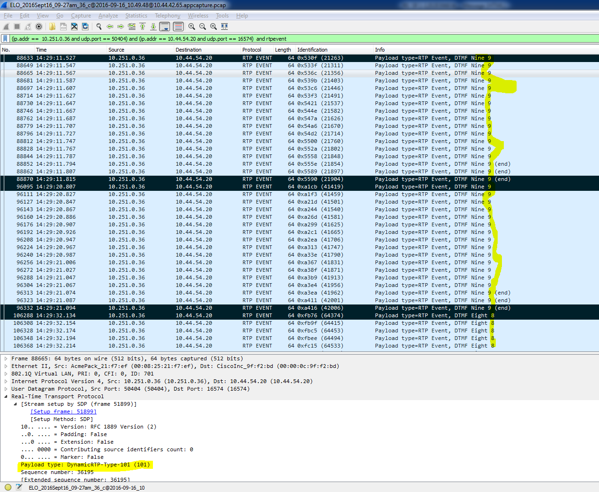Select the Sequence number: 36195 field
Screen dimensions: 599x492
coord(57,472)
